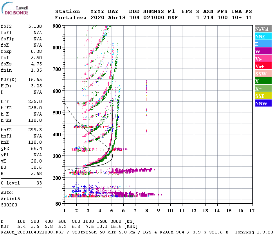Screen dimensions: 274x235
Task: Click the purple W echo band at 230 km
Action: tap(132, 171)
